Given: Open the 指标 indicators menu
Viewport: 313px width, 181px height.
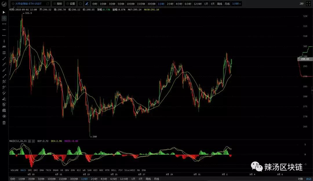Looking at the screenshot, I should tap(57, 4).
